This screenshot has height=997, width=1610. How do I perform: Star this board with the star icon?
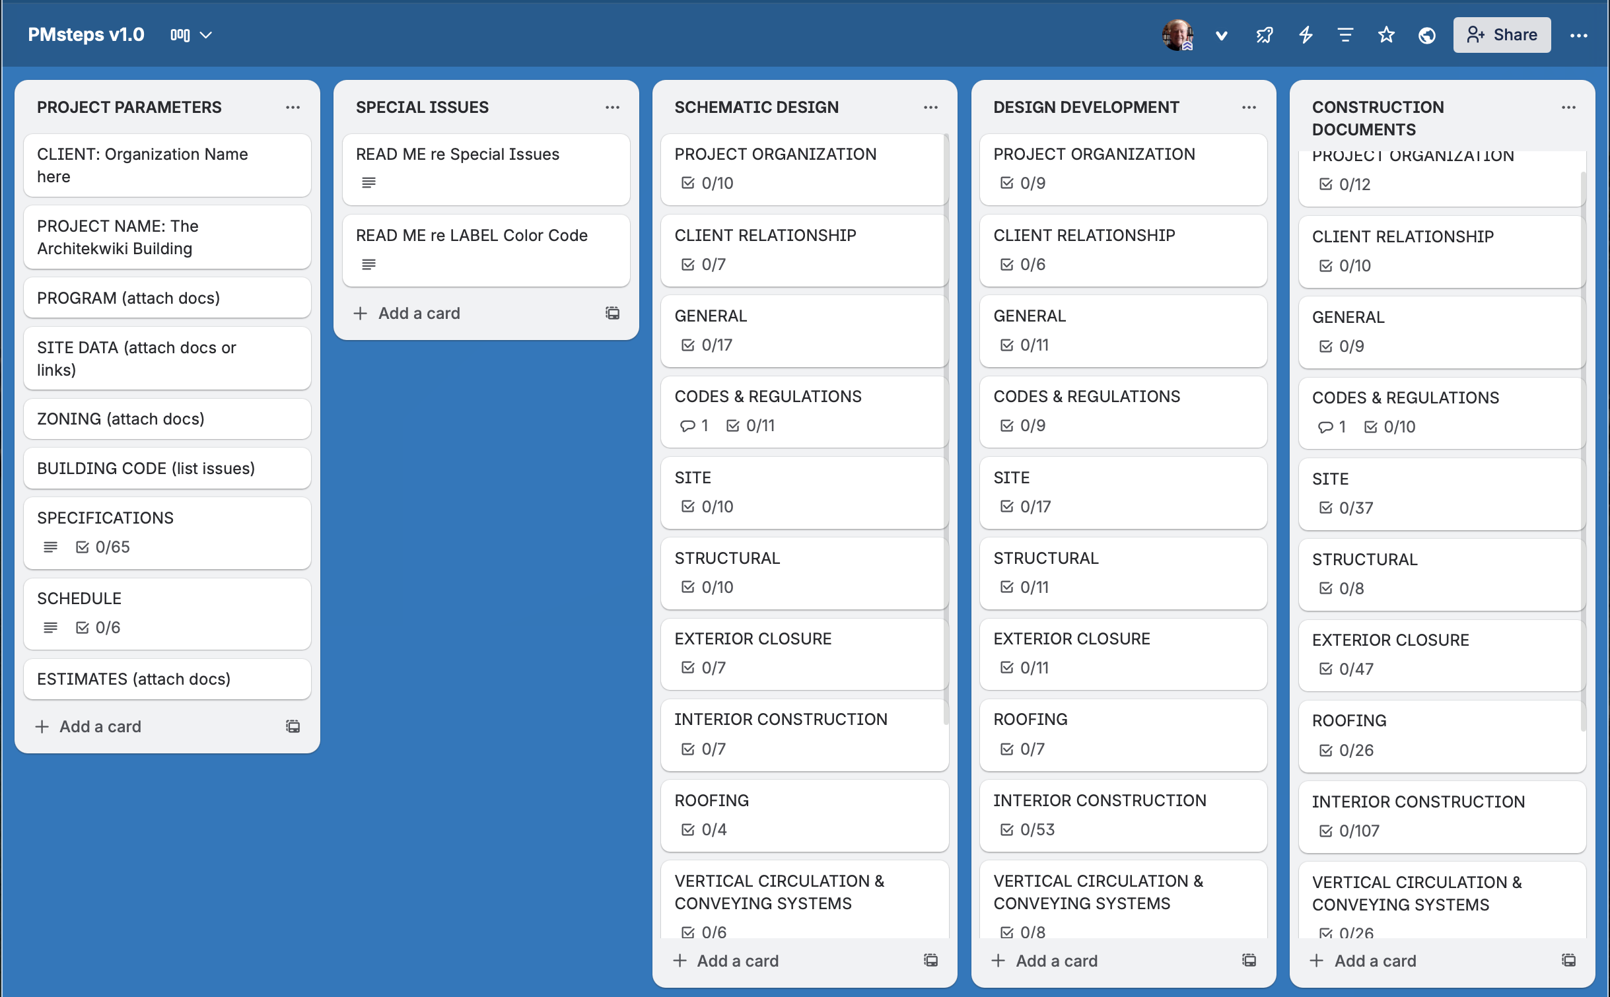point(1386,35)
